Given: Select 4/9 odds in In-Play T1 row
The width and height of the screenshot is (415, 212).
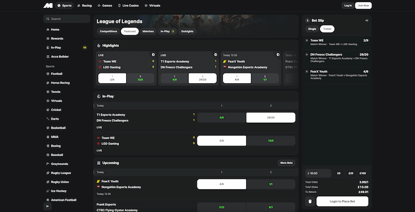Looking at the screenshot, I should pyautogui.click(x=222, y=118).
